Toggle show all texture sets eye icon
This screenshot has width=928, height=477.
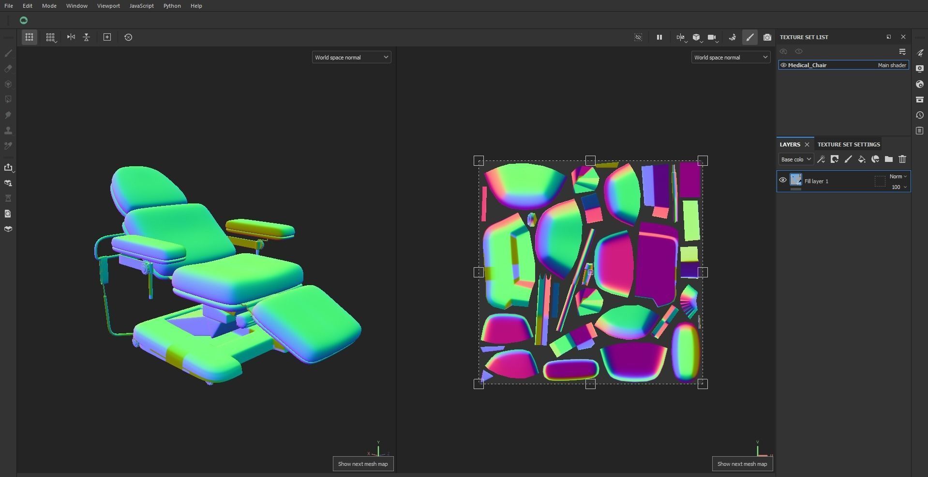(783, 51)
